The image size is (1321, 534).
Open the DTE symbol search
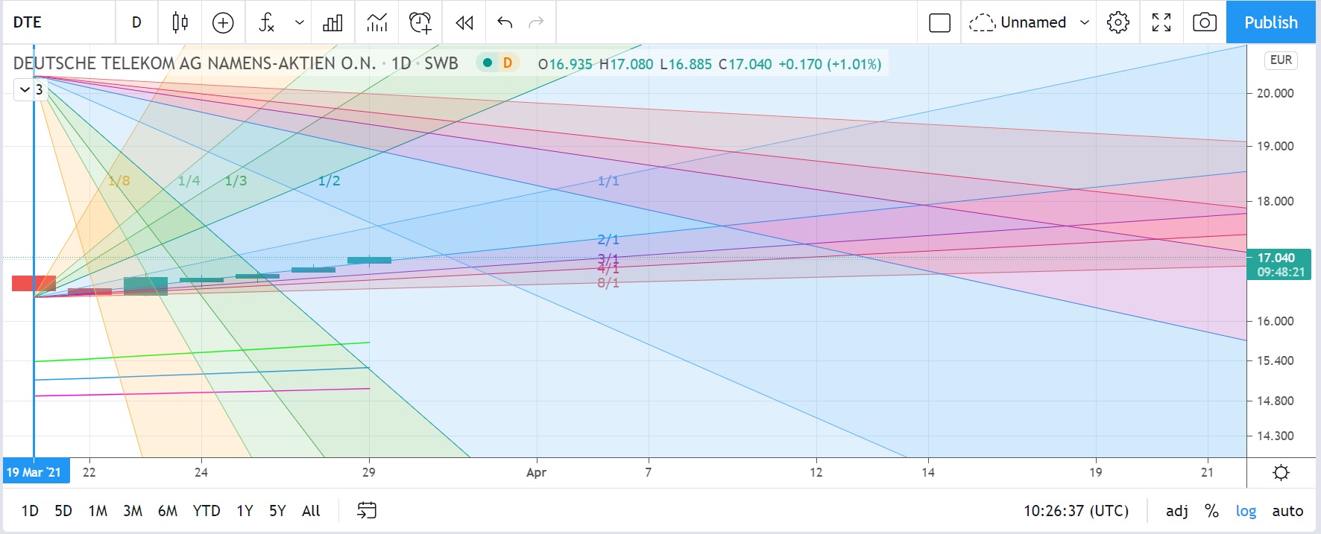pos(28,22)
